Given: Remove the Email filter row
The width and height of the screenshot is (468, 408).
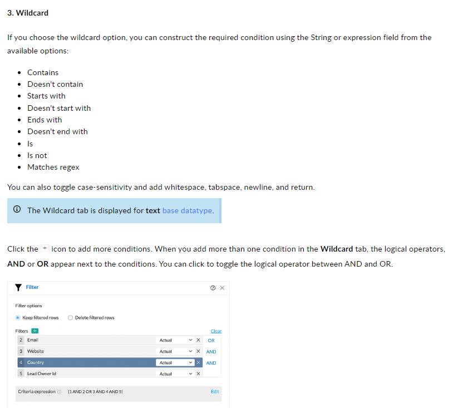Looking at the screenshot, I should (x=198, y=340).
